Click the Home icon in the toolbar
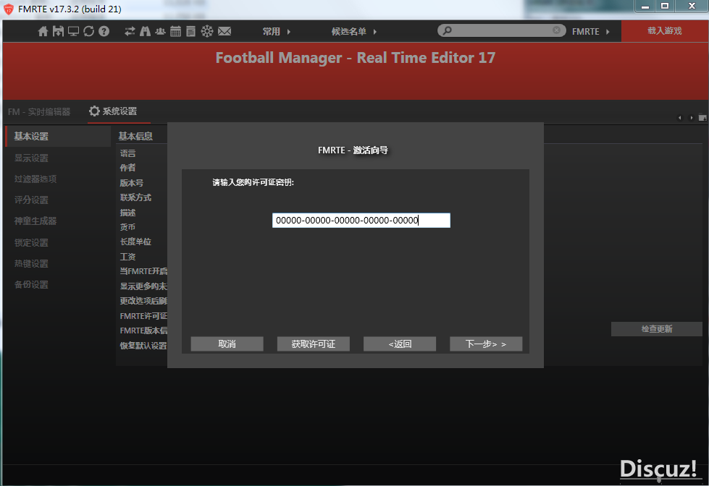This screenshot has height=486, width=709. click(43, 31)
